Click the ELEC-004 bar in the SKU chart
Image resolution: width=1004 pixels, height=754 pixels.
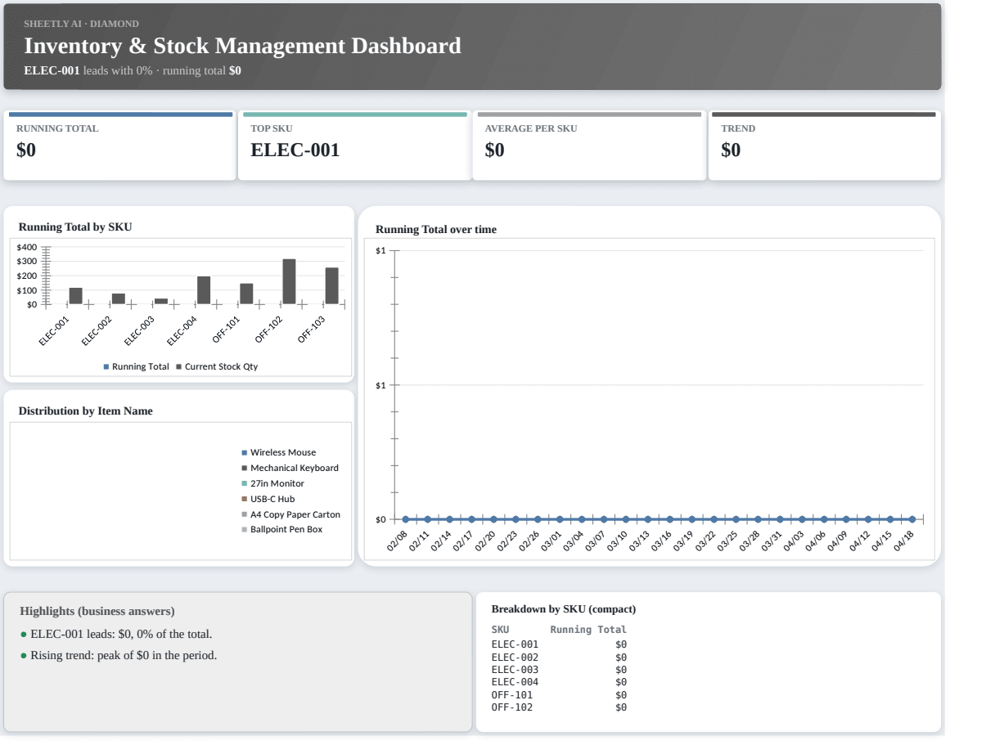204,290
